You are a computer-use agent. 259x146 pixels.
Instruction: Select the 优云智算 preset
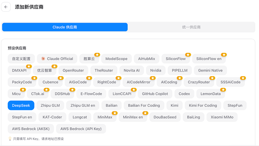coord(44,71)
